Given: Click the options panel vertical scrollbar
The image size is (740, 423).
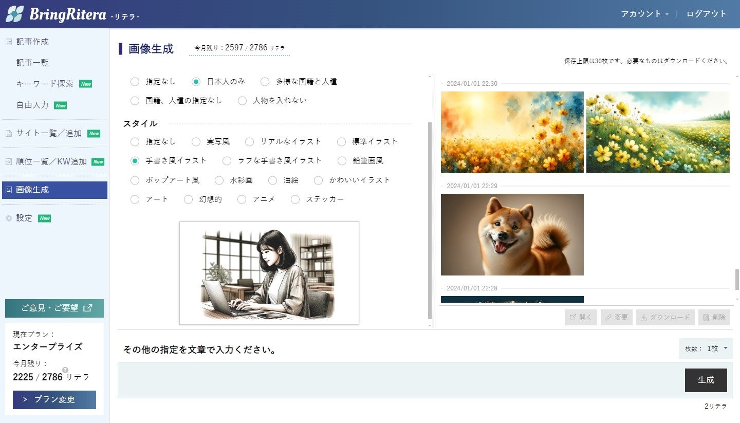Looking at the screenshot, I should point(430,221).
